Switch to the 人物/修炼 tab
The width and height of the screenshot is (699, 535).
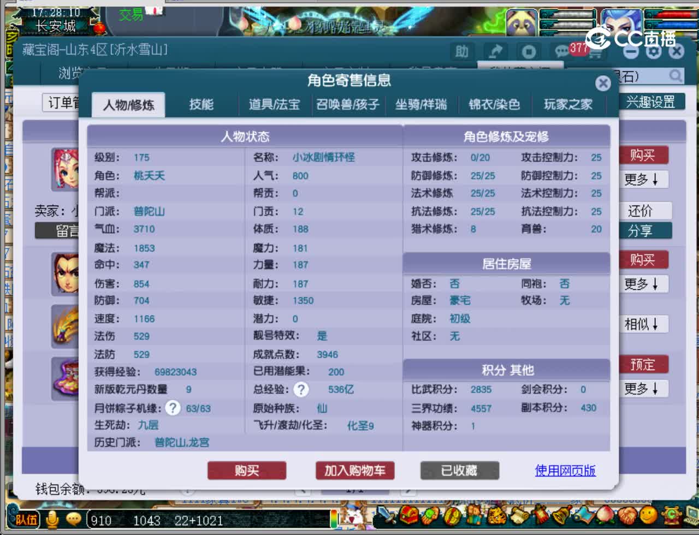pos(128,104)
